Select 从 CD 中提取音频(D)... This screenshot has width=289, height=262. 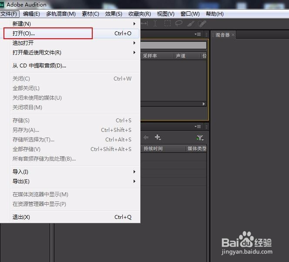[x=75, y=66]
